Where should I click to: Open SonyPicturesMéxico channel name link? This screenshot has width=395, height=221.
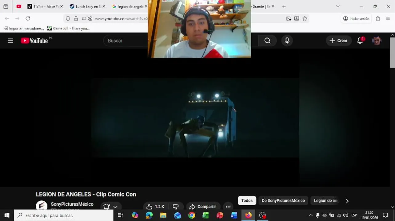pos(72,204)
